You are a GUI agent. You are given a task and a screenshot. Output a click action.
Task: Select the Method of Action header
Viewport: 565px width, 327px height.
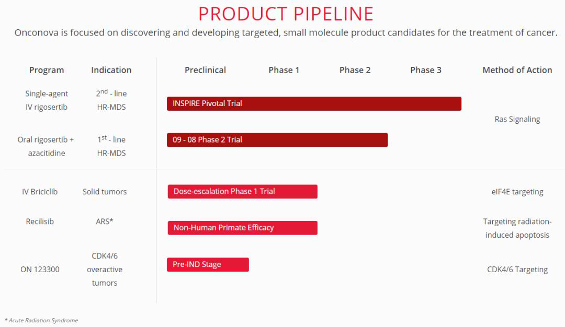coord(517,70)
